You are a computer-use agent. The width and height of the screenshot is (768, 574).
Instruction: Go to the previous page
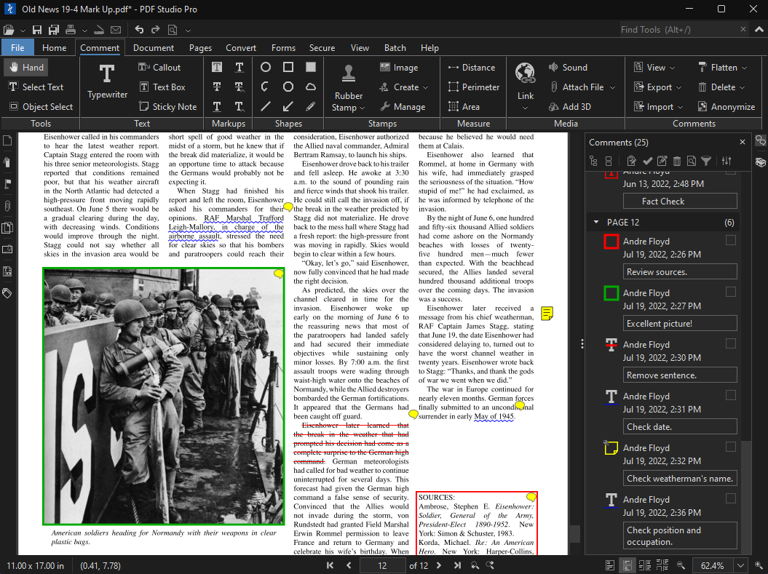click(348, 565)
